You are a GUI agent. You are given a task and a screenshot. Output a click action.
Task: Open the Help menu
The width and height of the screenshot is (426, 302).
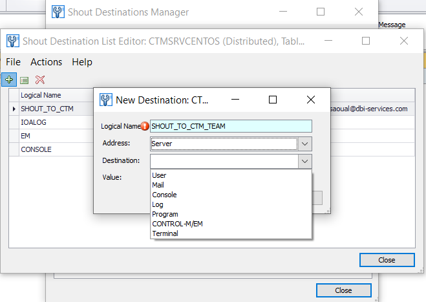pos(82,62)
